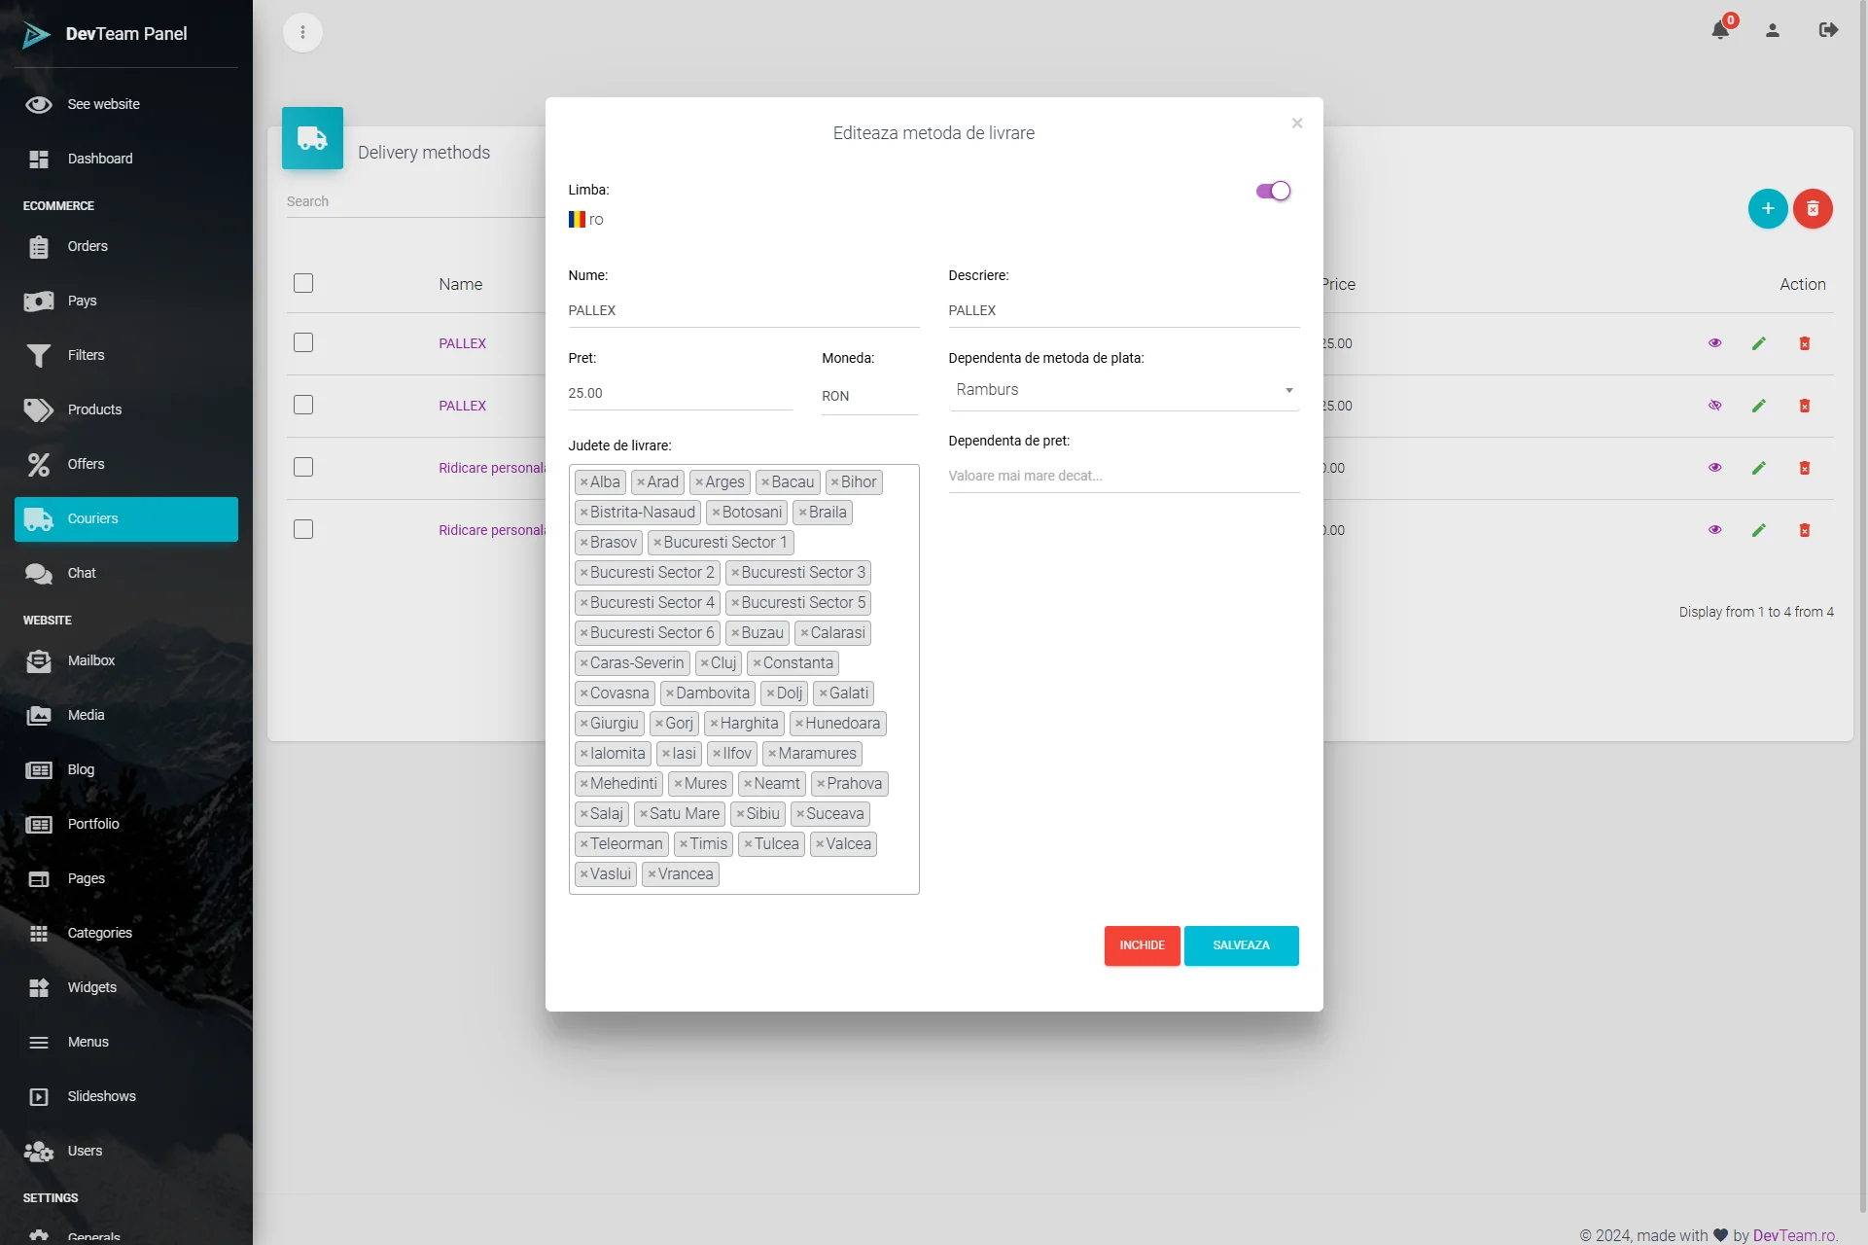1868x1245 pixels.
Task: Open the Products sidebar menu
Action: [x=94, y=409]
